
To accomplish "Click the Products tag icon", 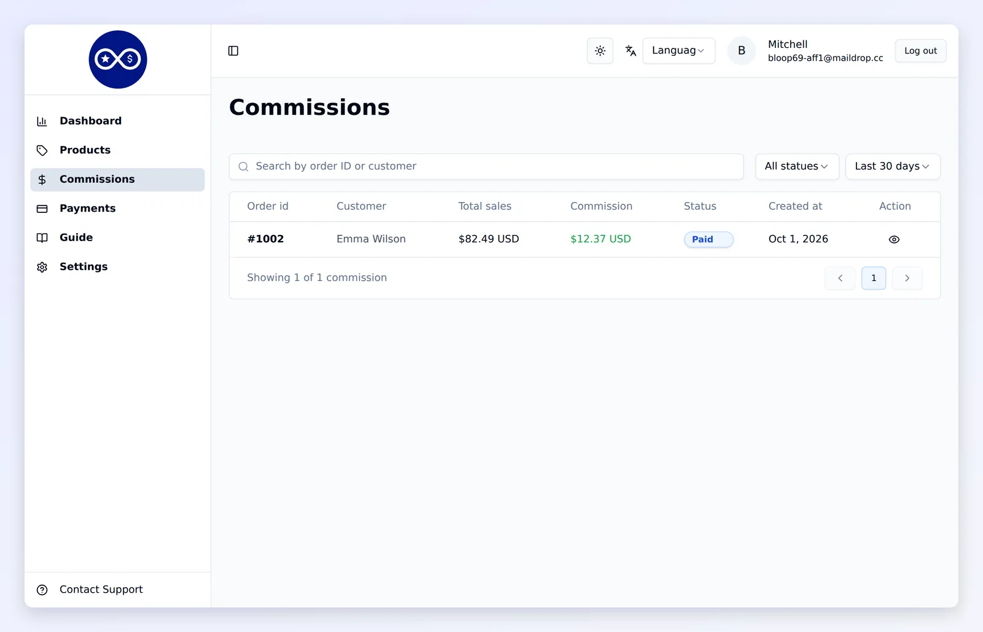I will (x=42, y=150).
